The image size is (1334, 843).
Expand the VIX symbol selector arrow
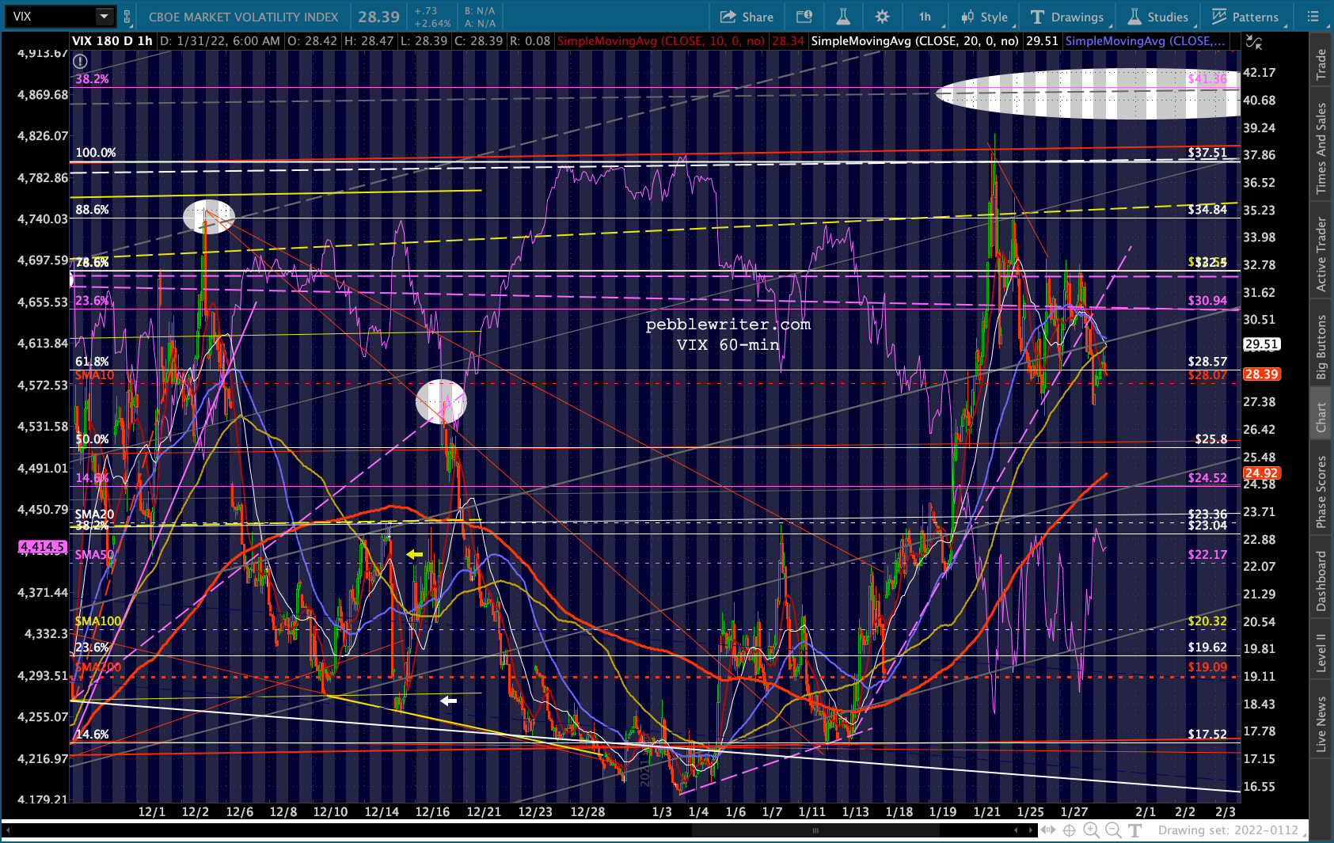105,16
